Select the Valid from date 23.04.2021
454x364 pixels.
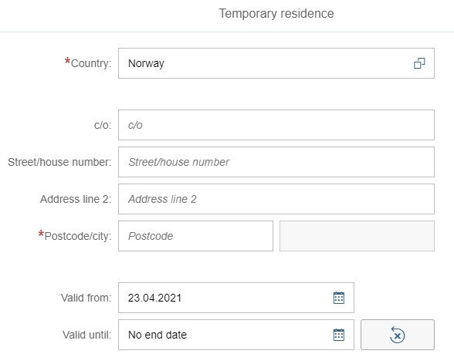tap(154, 298)
